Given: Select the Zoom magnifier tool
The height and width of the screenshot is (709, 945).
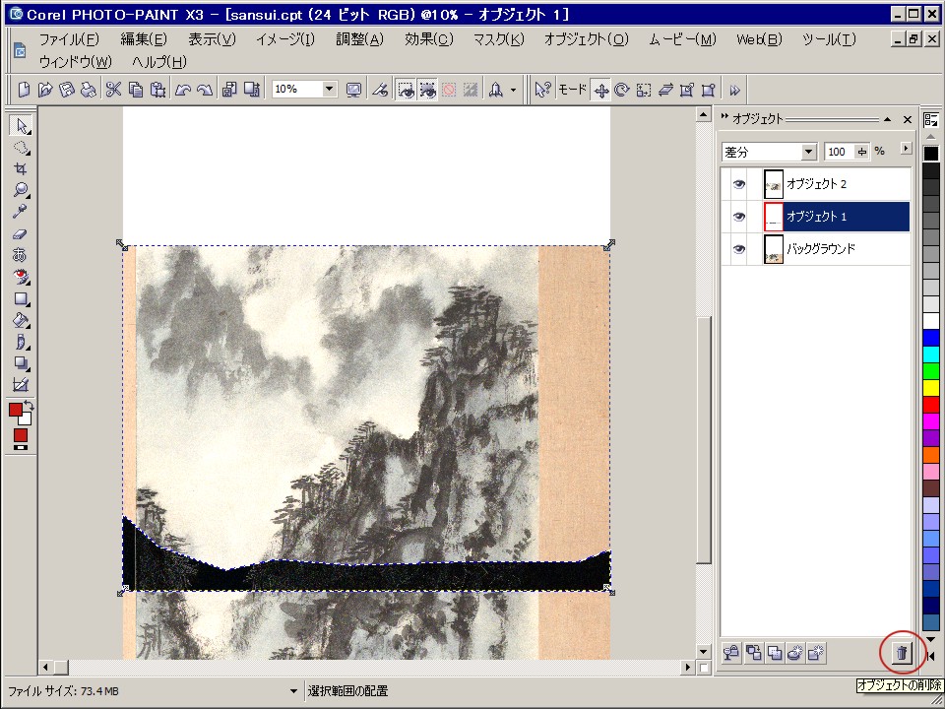Looking at the screenshot, I should tap(21, 190).
